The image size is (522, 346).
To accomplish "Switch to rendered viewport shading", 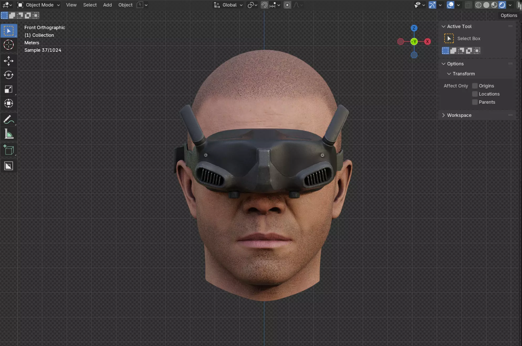I will coord(502,5).
